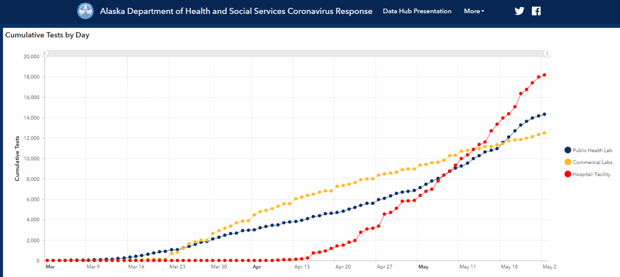Screen dimensions: 620x277
Task: Click the Commercial Labs legend label
Action: 592,162
